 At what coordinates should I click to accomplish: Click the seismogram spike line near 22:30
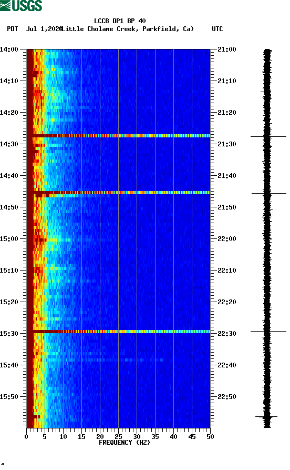(x=268, y=331)
